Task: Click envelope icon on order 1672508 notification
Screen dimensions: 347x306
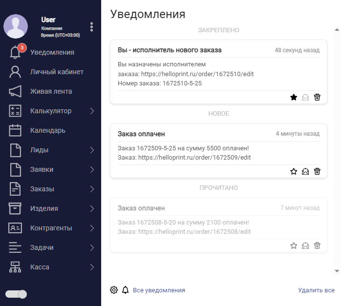Action: click(305, 245)
